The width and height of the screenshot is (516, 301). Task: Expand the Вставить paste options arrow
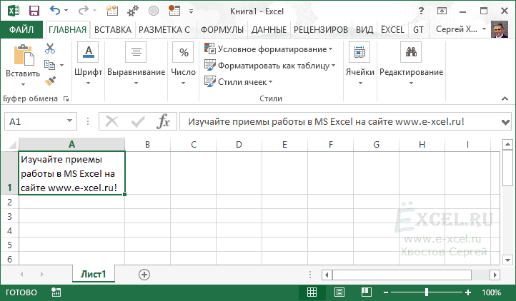(23, 84)
